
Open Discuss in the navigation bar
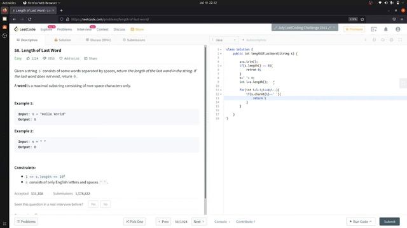pyautogui.click(x=119, y=29)
